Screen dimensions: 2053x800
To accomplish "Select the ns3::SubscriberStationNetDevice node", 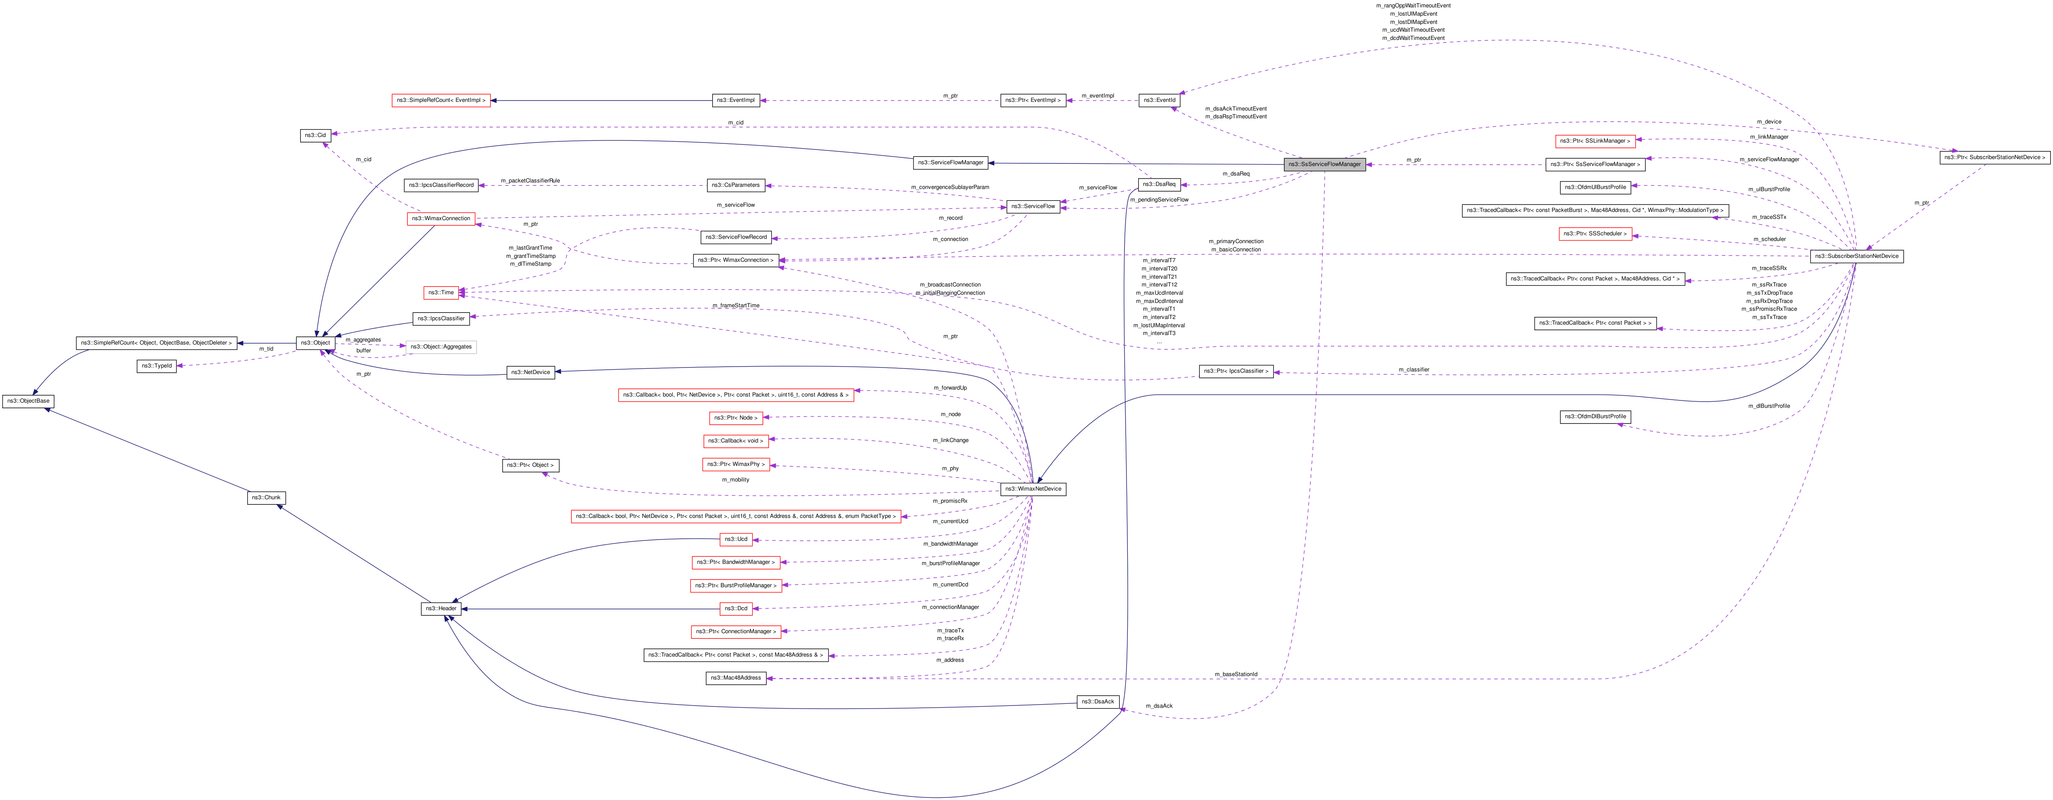I will (1857, 256).
